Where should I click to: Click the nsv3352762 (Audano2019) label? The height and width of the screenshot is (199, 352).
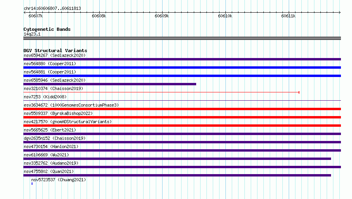tap(51, 163)
